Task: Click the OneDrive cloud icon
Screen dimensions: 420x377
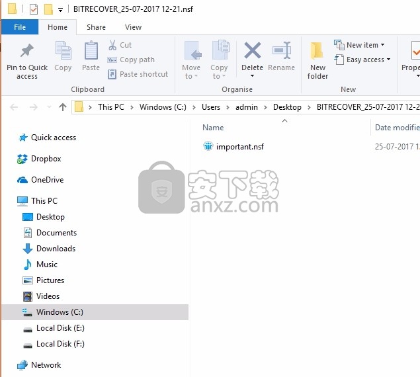Action: click(x=22, y=180)
